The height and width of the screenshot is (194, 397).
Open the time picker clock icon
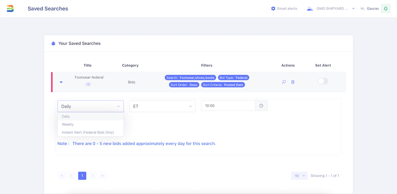[x=261, y=105]
